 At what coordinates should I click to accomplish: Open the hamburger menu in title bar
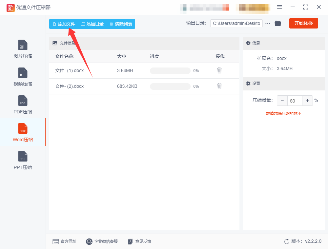(x=279, y=7)
